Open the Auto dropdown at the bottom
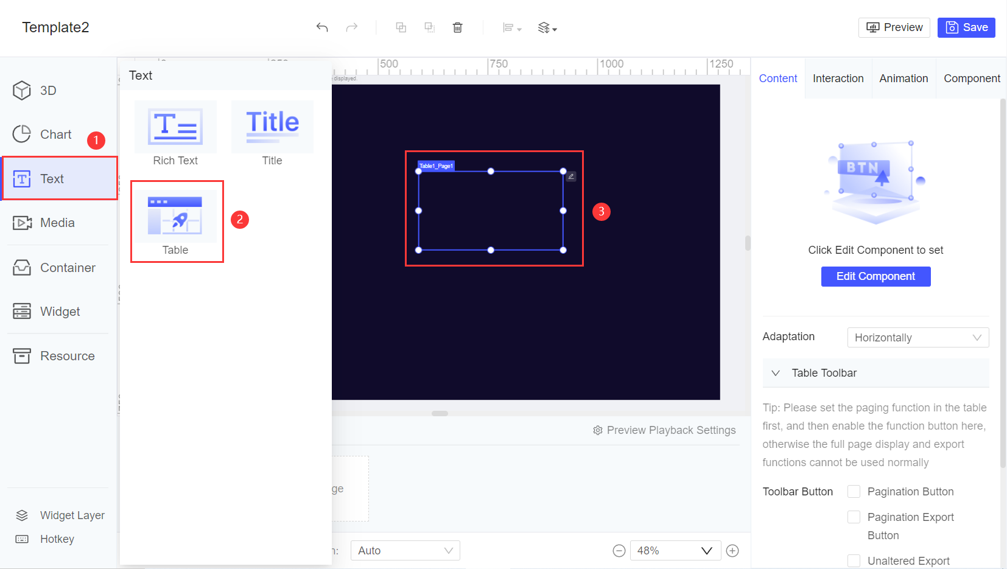Image resolution: width=1007 pixels, height=569 pixels. 405,550
